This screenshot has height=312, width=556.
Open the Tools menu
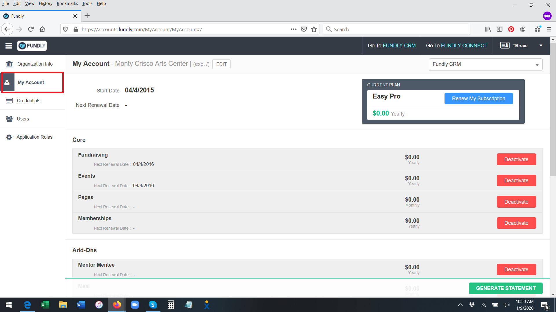click(x=87, y=3)
